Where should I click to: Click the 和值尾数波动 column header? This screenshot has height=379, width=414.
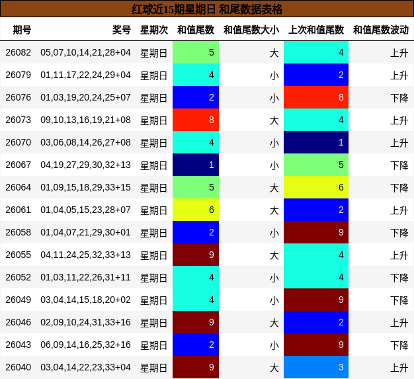(381, 30)
